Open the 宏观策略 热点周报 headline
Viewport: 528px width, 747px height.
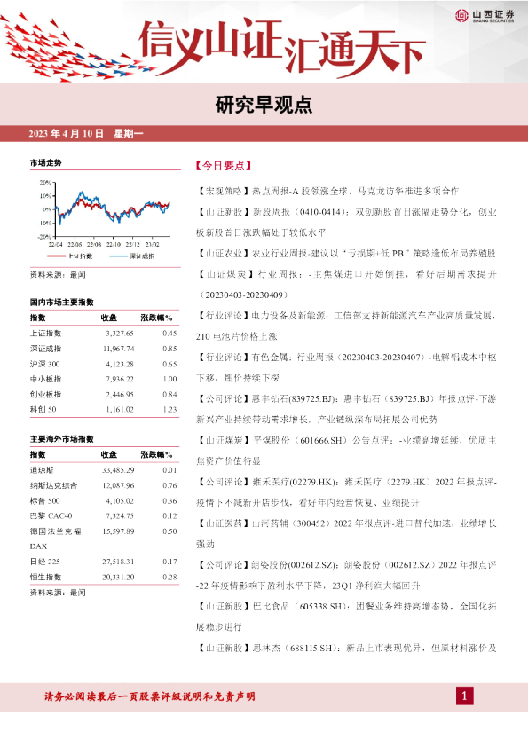click(x=327, y=191)
